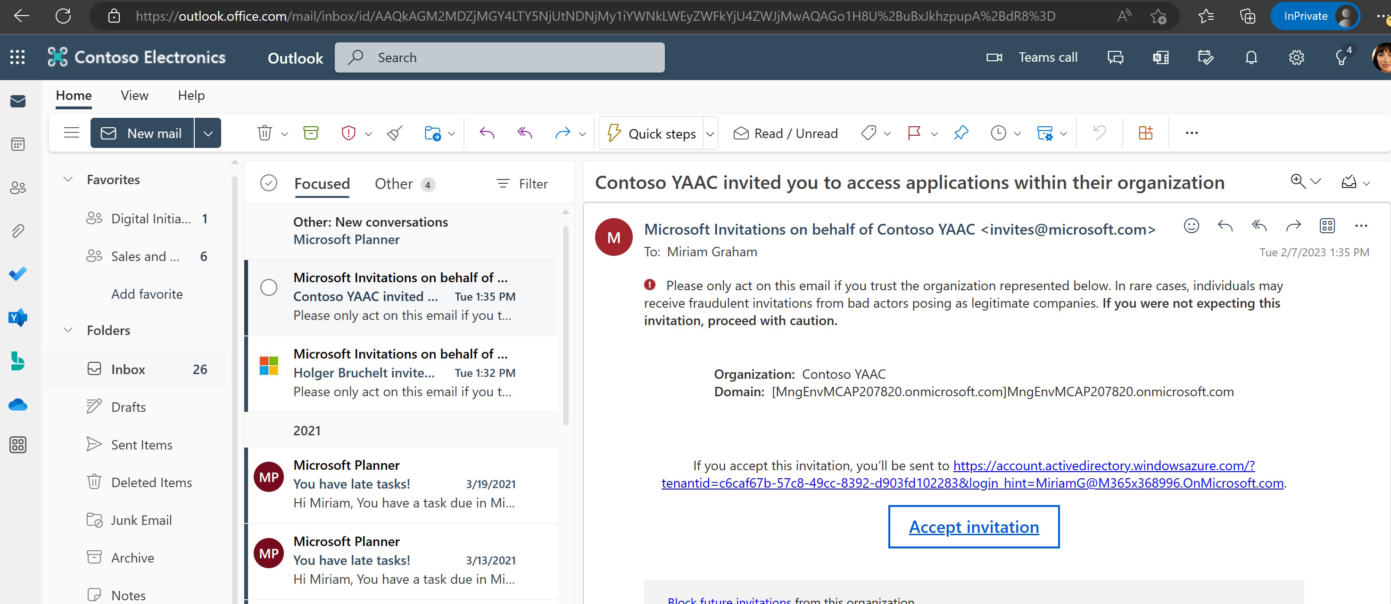Open Settings gear in the header
The image size is (1391, 604).
(1297, 57)
